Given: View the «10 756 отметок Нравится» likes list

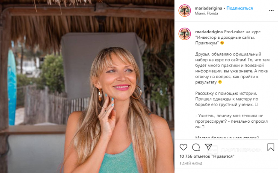Looking at the screenshot, I should (x=207, y=156).
